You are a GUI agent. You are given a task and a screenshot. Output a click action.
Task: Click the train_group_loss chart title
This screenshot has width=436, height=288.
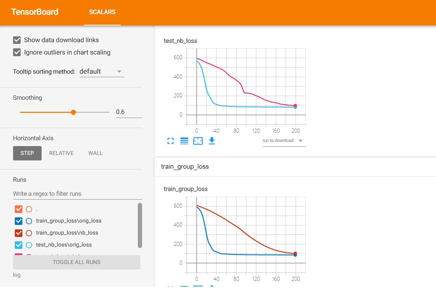[x=186, y=189]
